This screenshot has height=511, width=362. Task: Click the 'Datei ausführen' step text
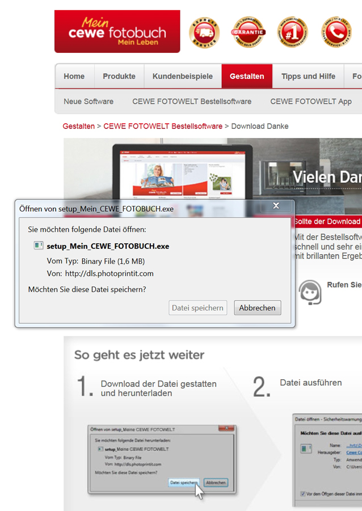311,383
